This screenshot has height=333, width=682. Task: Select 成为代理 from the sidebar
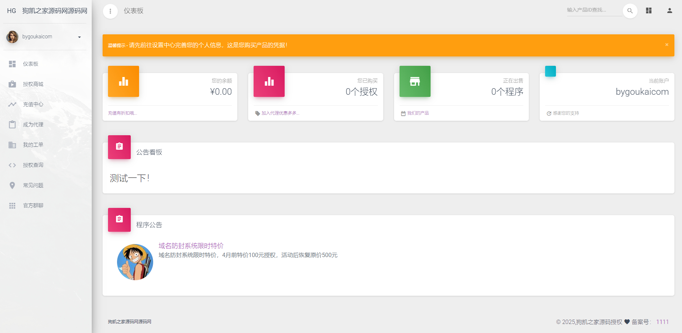click(33, 125)
